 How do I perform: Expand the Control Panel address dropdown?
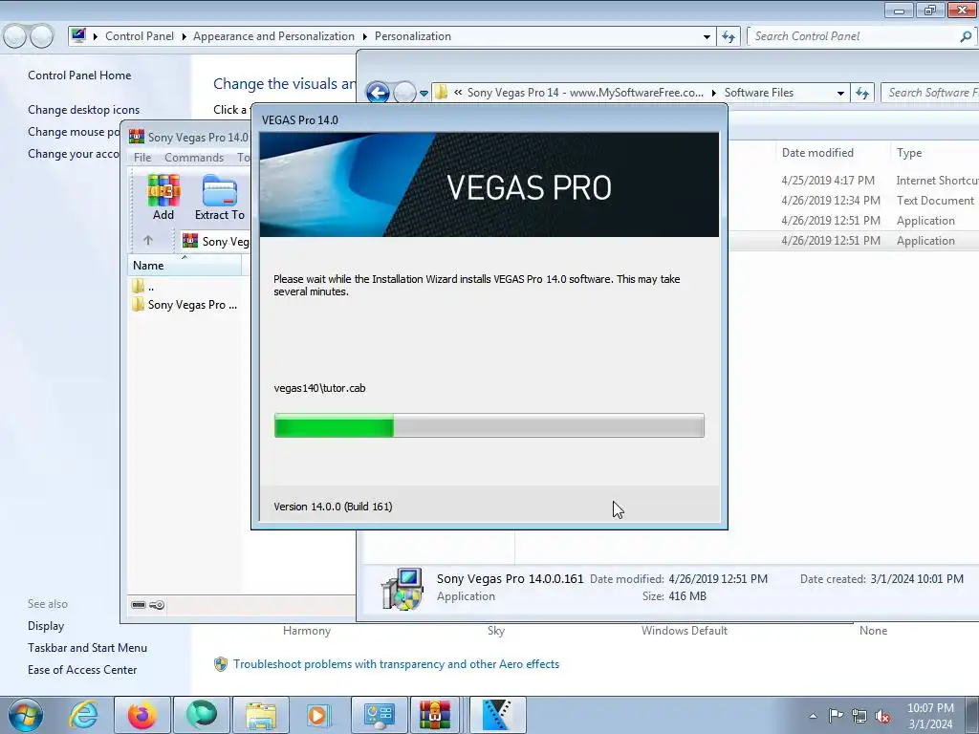[707, 37]
